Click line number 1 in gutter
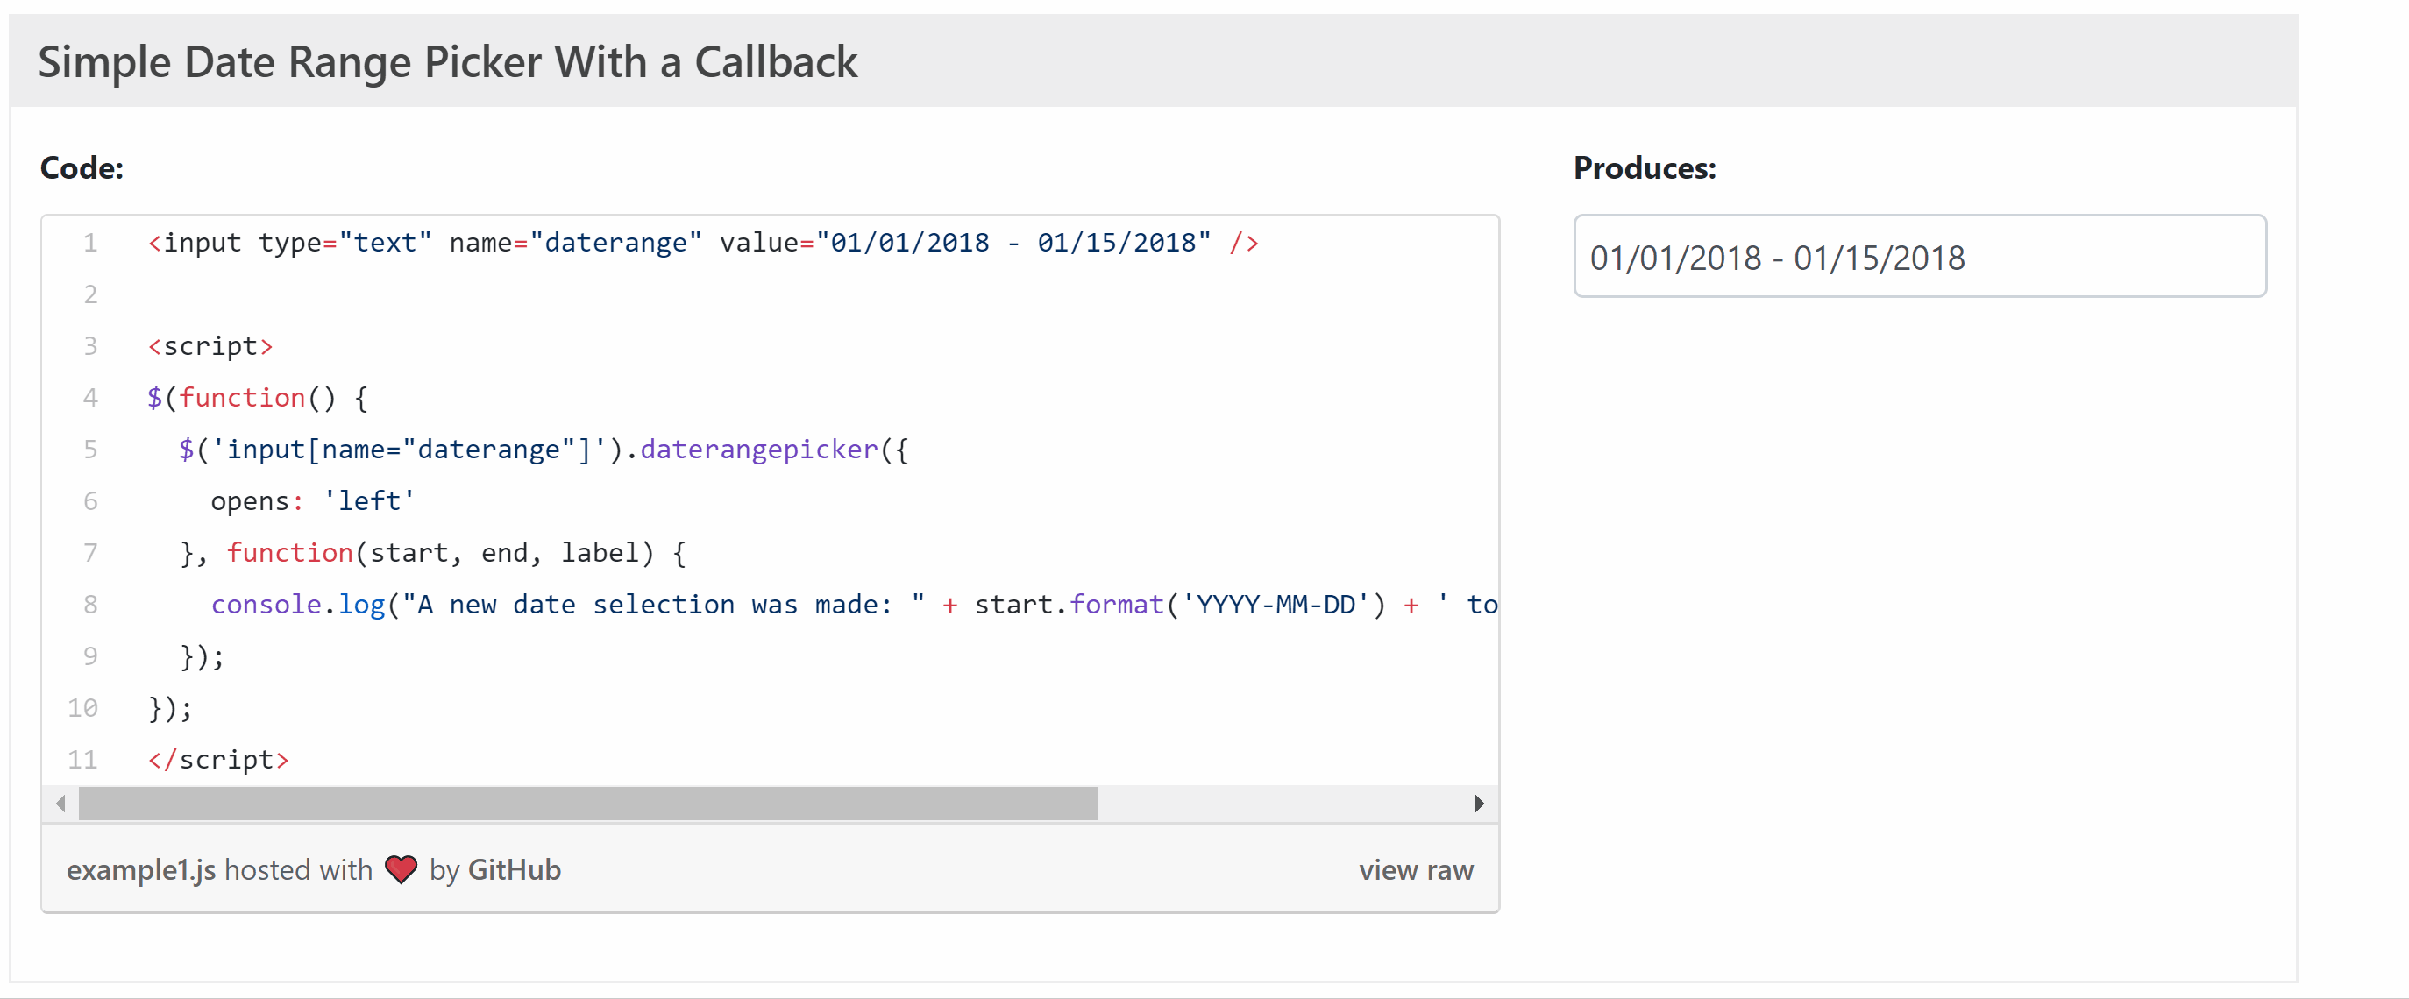Image resolution: width=2409 pixels, height=999 pixels. (x=89, y=243)
